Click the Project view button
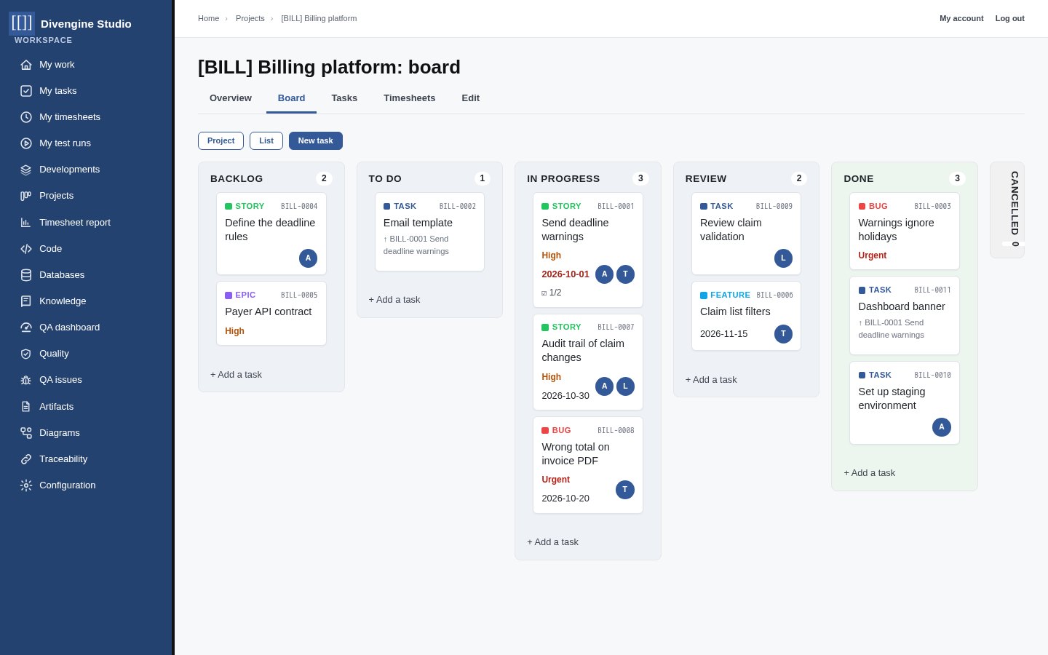 (221, 141)
